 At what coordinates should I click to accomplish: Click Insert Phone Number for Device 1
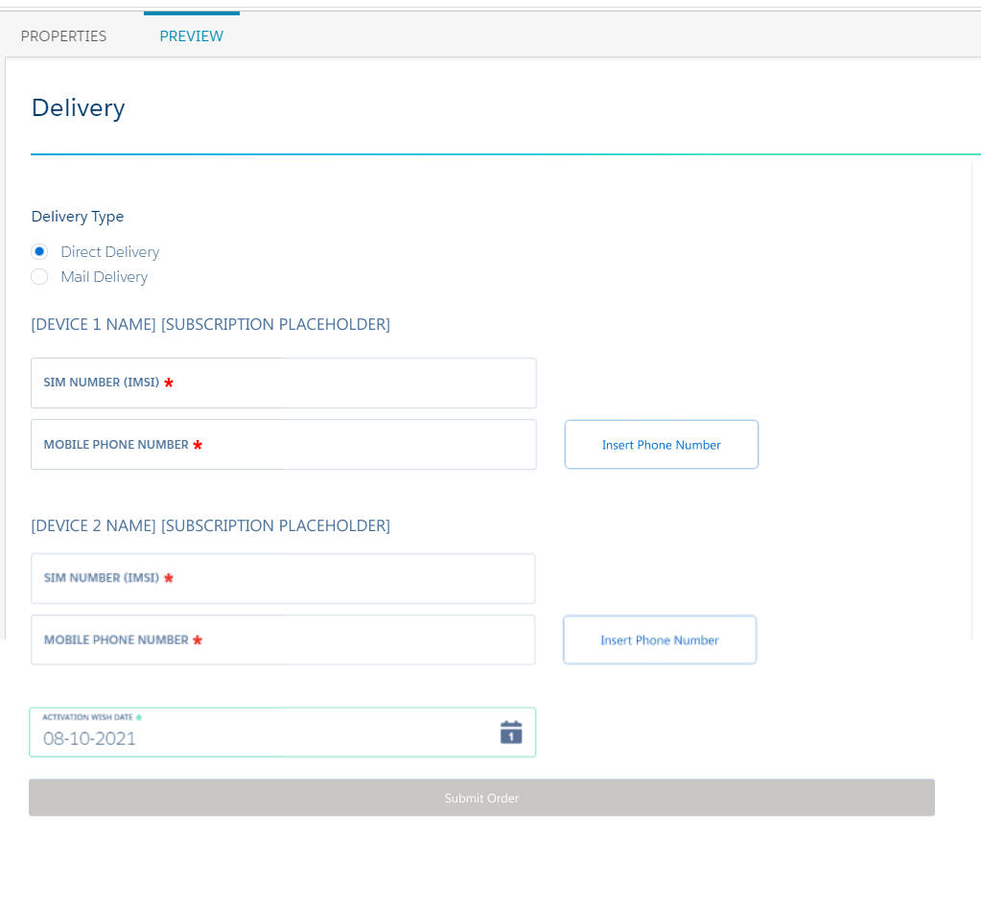[662, 444]
